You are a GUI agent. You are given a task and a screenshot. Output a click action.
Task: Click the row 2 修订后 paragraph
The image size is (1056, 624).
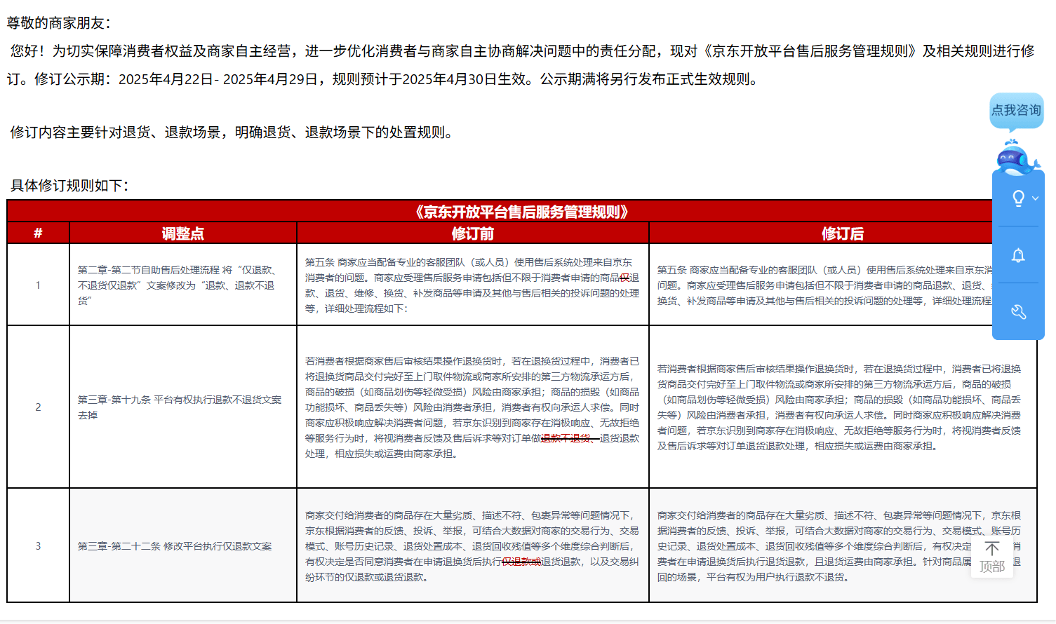click(x=840, y=407)
